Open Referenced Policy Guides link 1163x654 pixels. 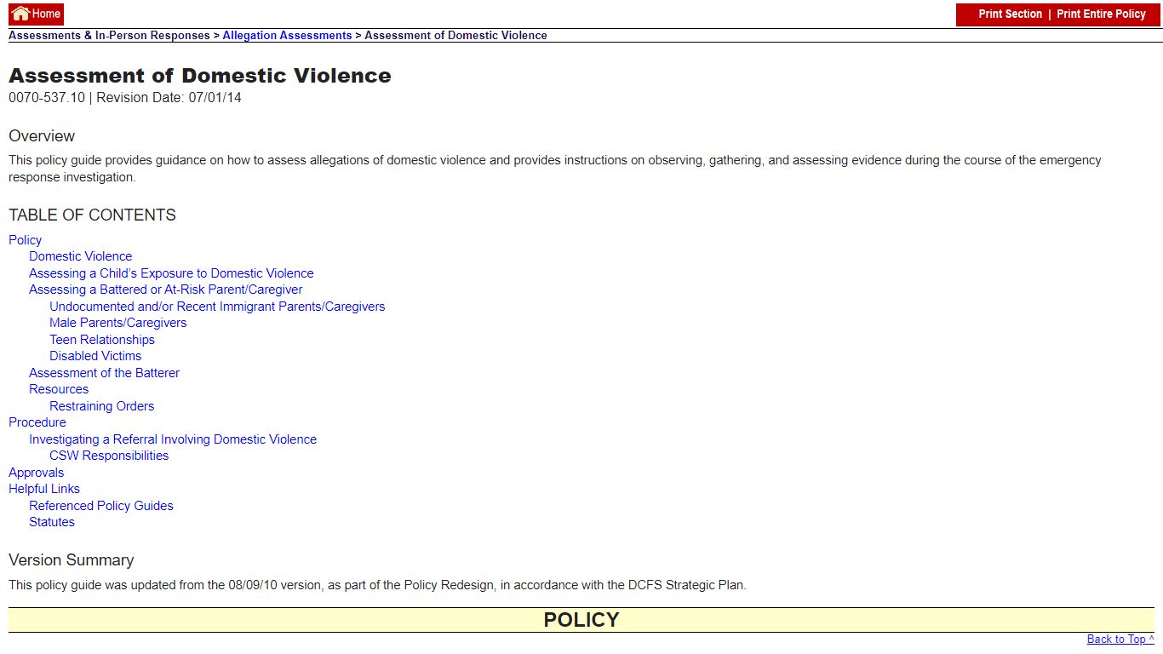[x=101, y=506]
